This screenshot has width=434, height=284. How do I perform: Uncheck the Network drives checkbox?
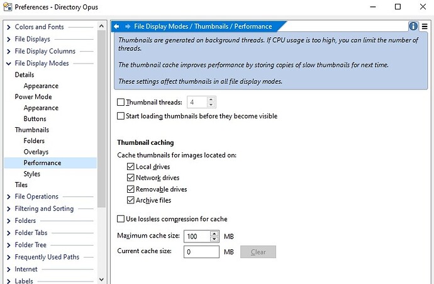[130, 178]
